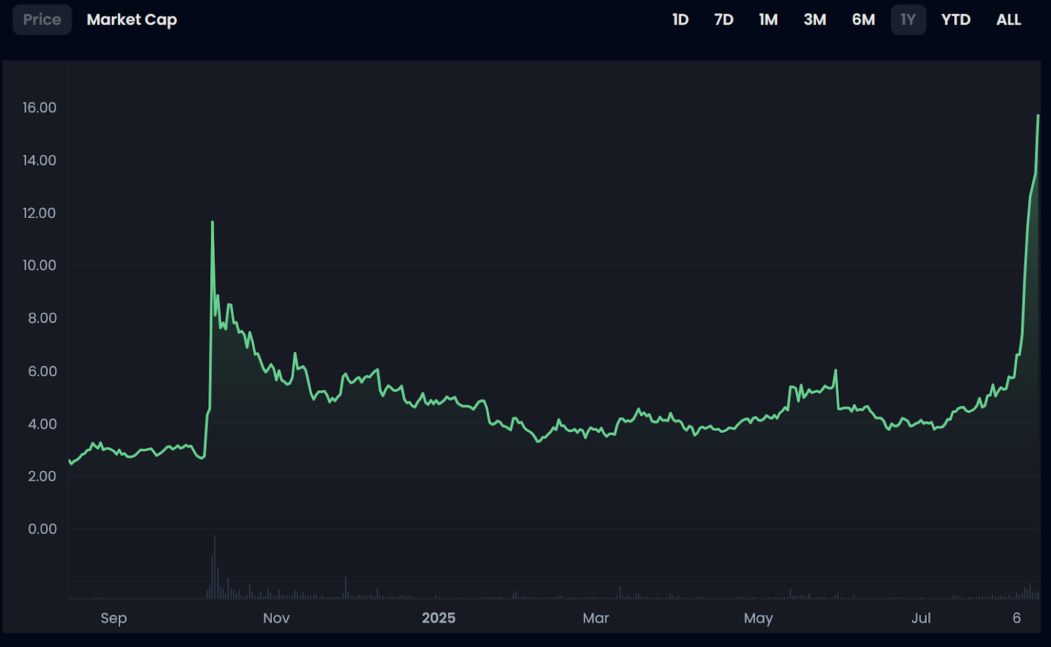Screen dimensions: 1051x647
Task: Select the 1M time range
Action: coord(768,20)
